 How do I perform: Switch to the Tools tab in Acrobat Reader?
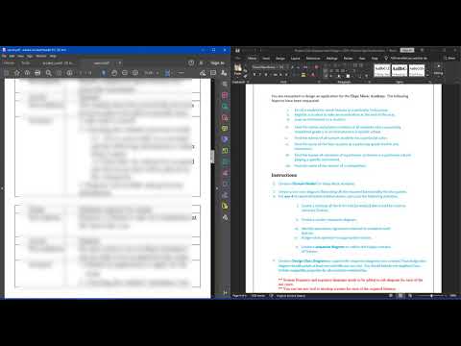(26, 63)
